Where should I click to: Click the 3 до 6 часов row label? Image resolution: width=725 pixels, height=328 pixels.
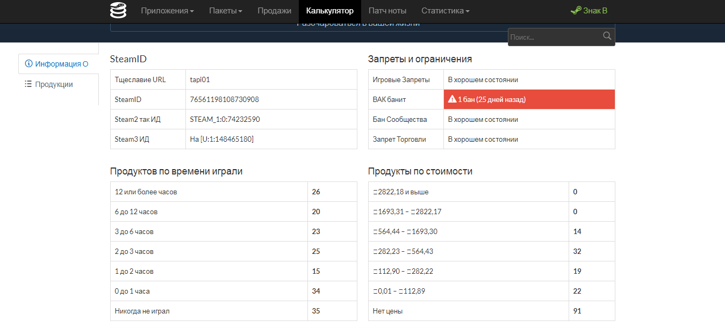pos(134,231)
